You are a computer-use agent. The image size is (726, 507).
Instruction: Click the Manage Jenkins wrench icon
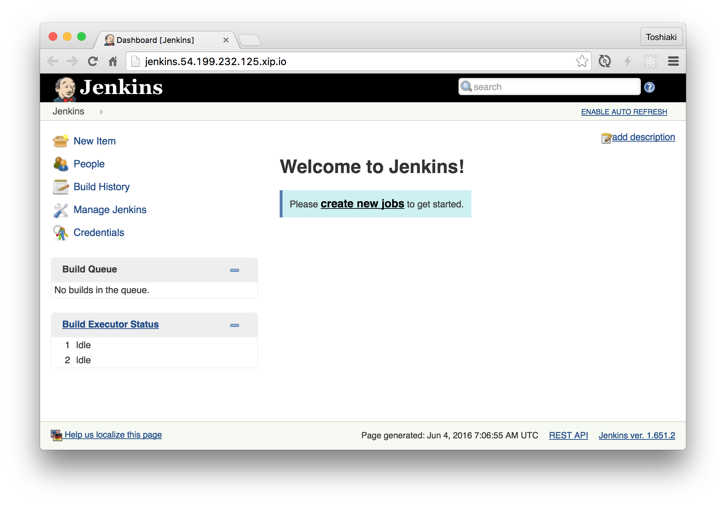pyautogui.click(x=60, y=210)
